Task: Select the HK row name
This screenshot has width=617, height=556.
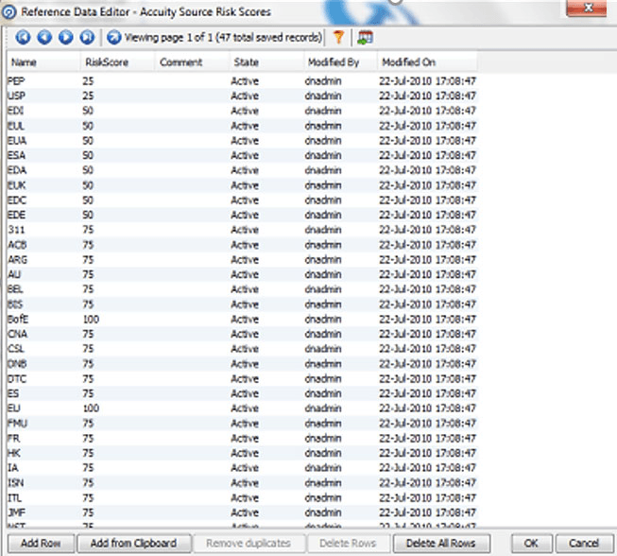Action: 14,453
